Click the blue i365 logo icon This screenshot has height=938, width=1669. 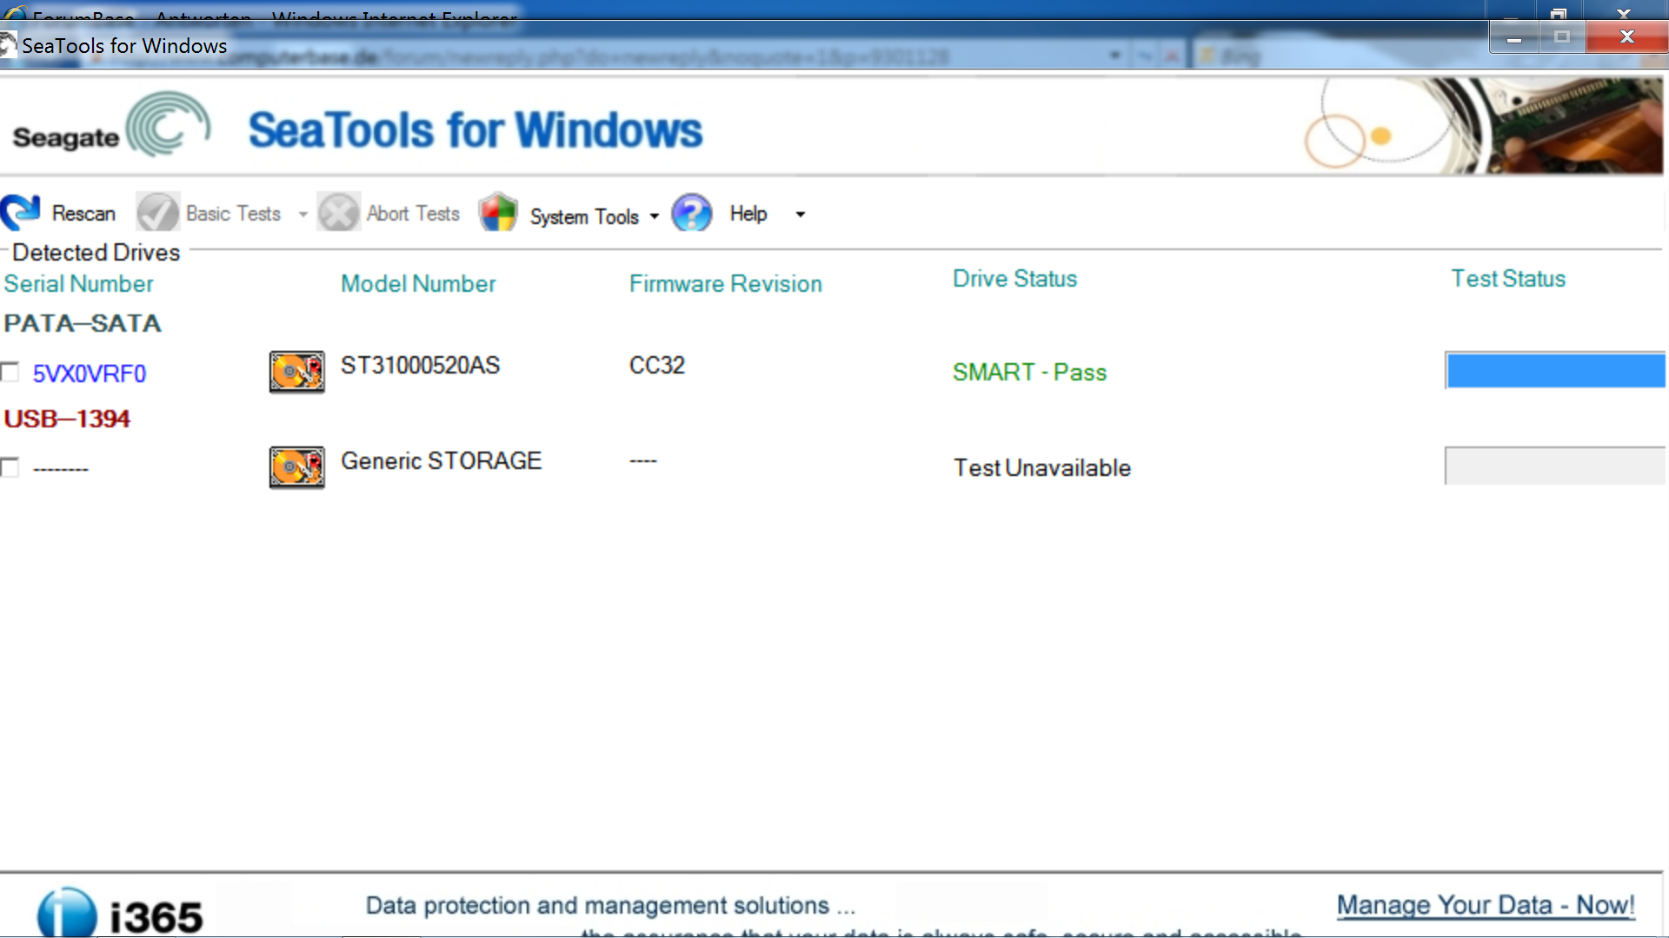[x=67, y=914]
